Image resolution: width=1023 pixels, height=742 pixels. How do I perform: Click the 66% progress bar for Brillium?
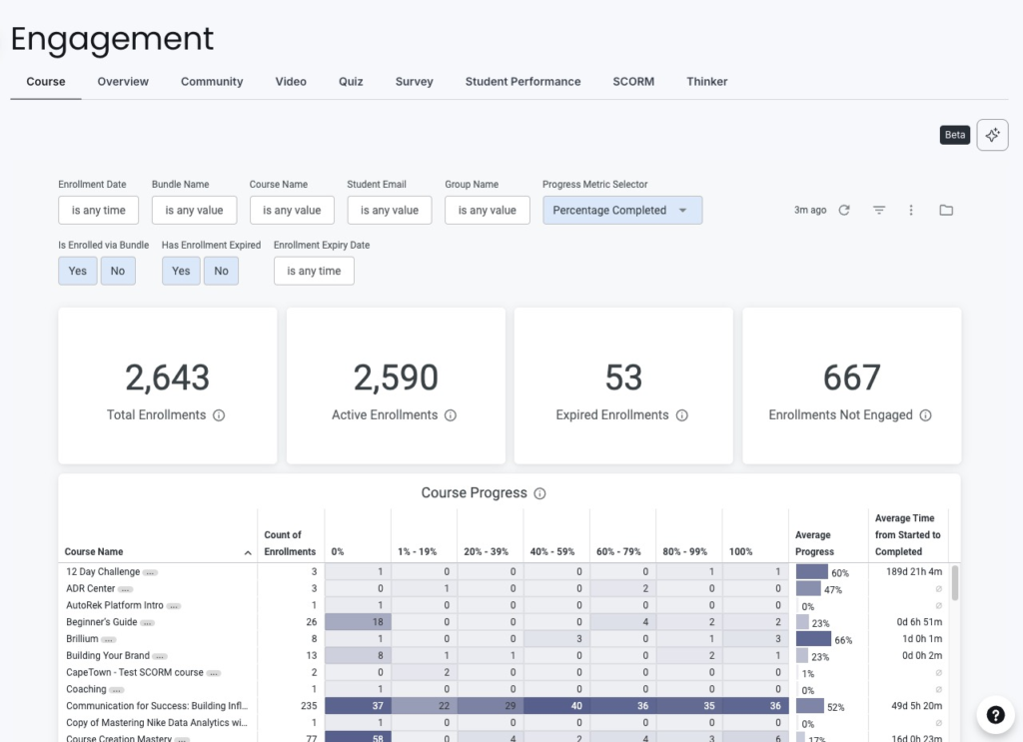pos(813,639)
